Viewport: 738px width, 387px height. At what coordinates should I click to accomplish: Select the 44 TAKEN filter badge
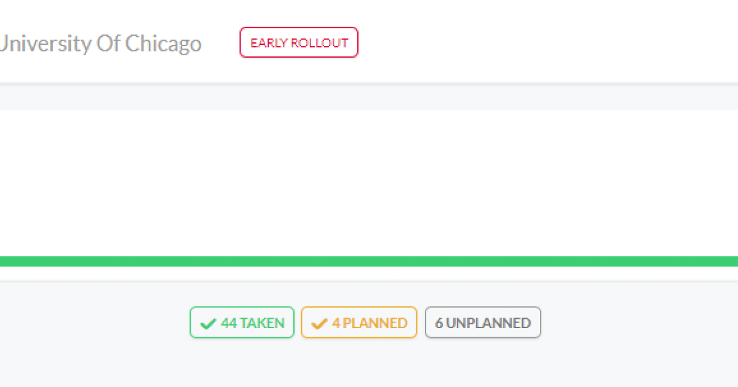[x=242, y=322]
